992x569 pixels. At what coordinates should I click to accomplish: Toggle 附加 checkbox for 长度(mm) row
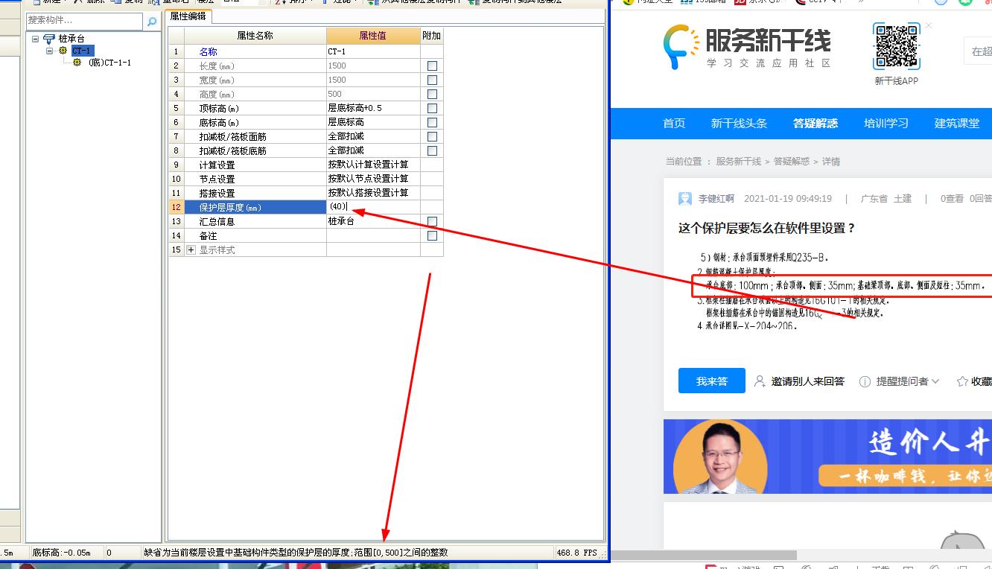[x=432, y=66]
